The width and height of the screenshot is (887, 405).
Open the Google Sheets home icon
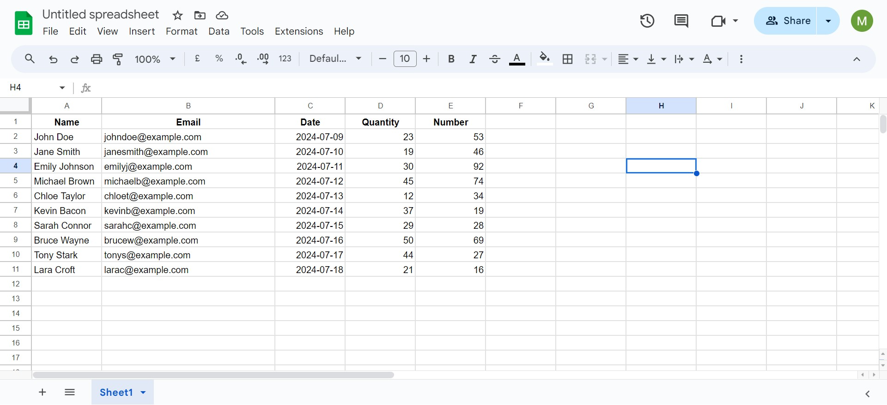[24, 23]
